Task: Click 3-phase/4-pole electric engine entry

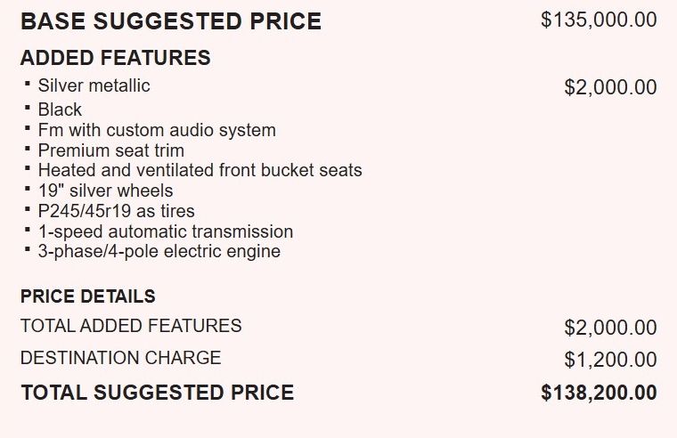Action: pyautogui.click(x=159, y=251)
